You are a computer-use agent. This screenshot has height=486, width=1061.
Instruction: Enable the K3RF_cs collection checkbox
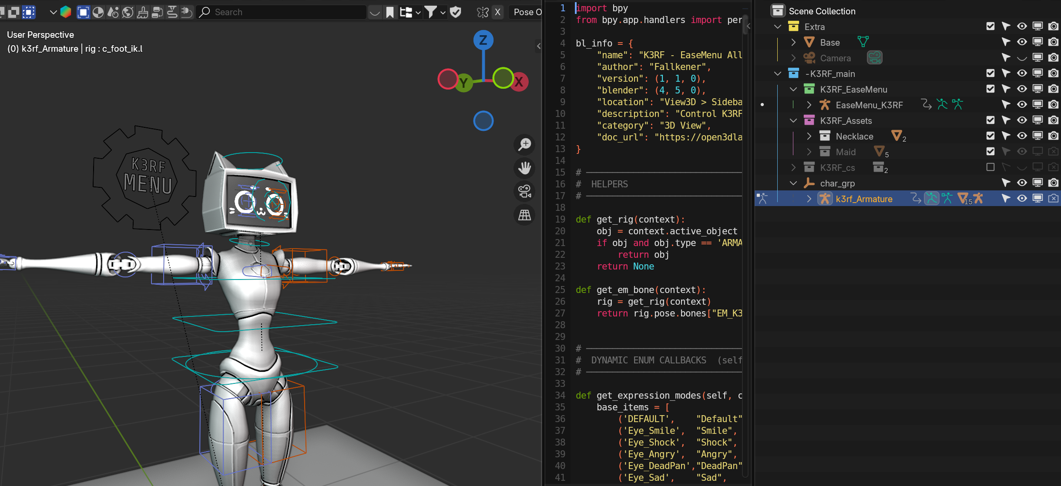tap(990, 167)
